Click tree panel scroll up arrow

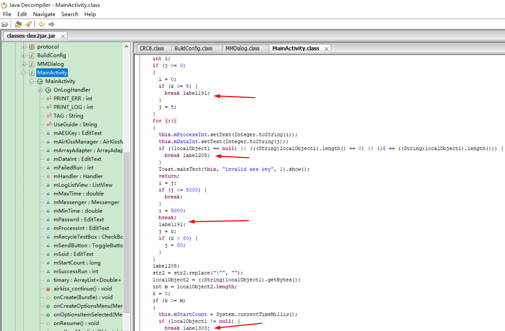[x=126, y=46]
